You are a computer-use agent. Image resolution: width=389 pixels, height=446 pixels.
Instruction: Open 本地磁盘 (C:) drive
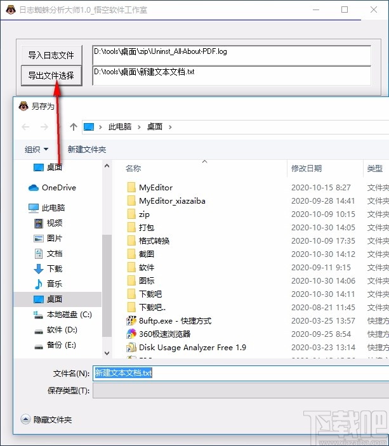pyautogui.click(x=69, y=315)
